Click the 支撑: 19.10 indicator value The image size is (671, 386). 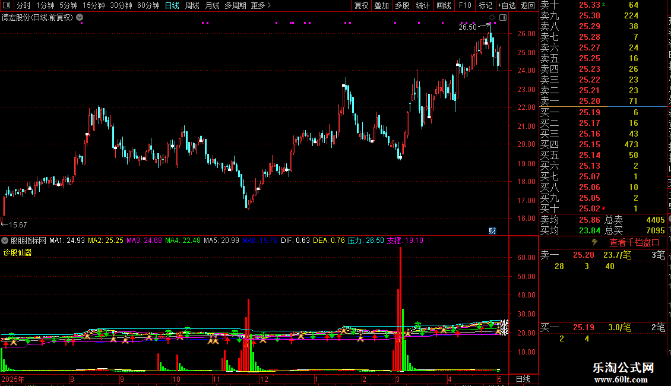(x=405, y=241)
